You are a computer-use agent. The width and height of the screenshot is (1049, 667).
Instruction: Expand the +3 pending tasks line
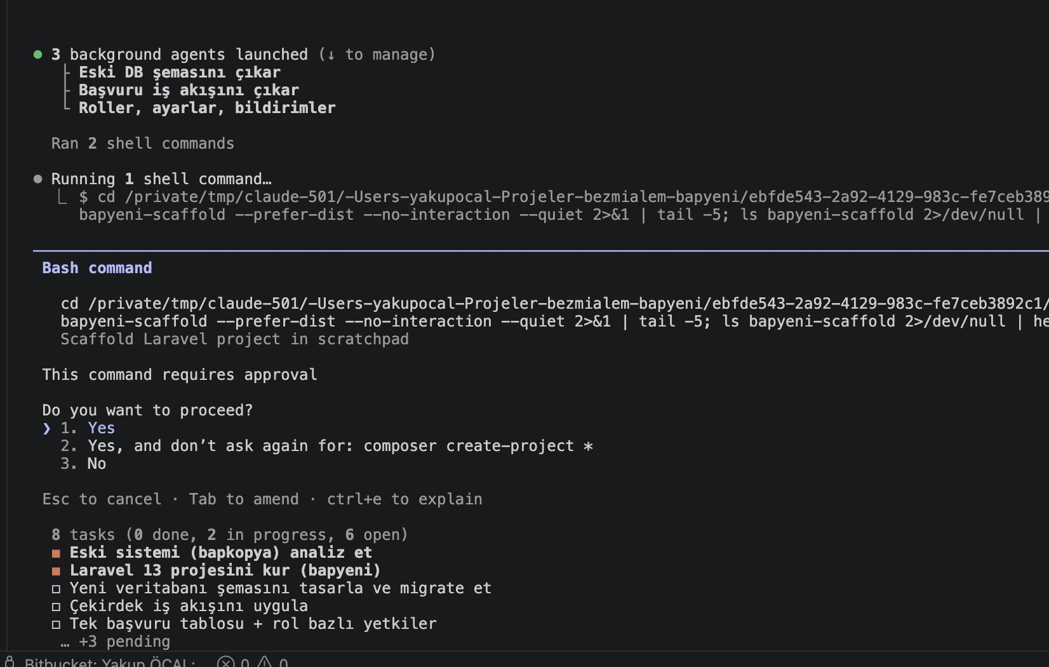pos(116,642)
